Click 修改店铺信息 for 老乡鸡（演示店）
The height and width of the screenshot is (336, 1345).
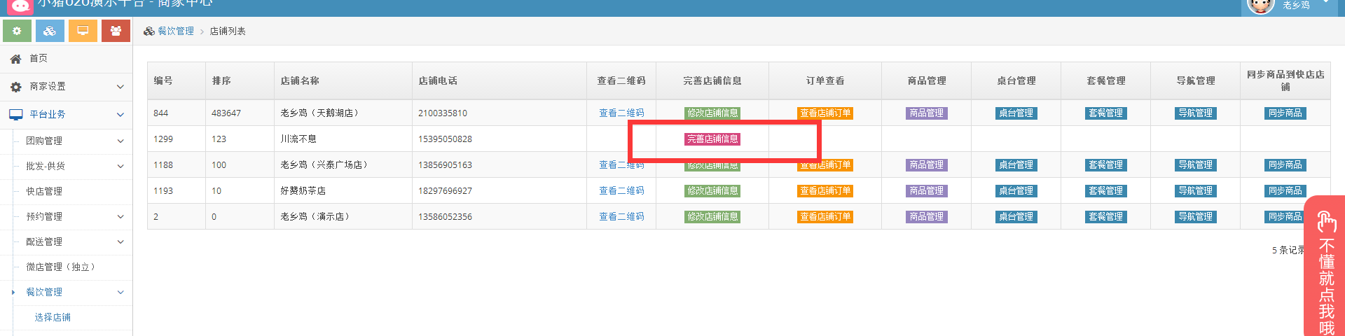(712, 217)
